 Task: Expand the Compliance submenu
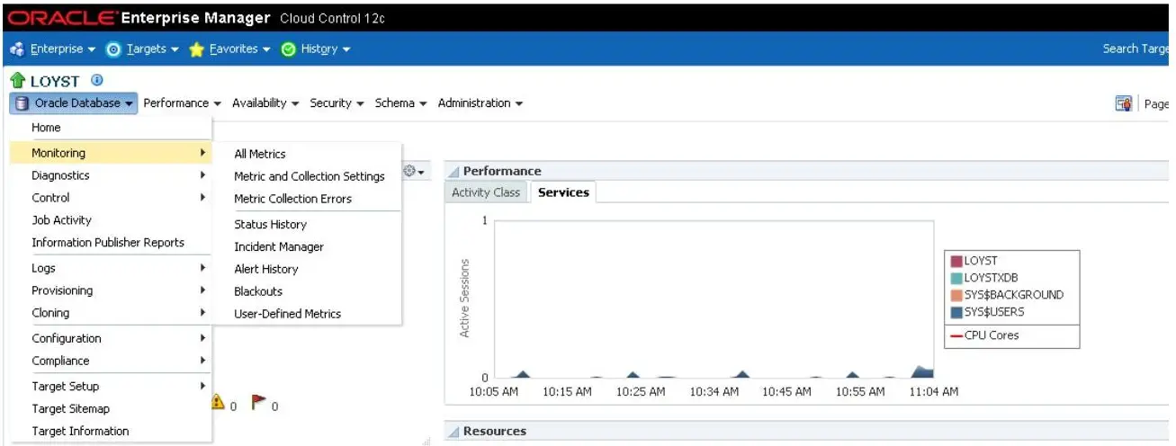tap(110, 361)
